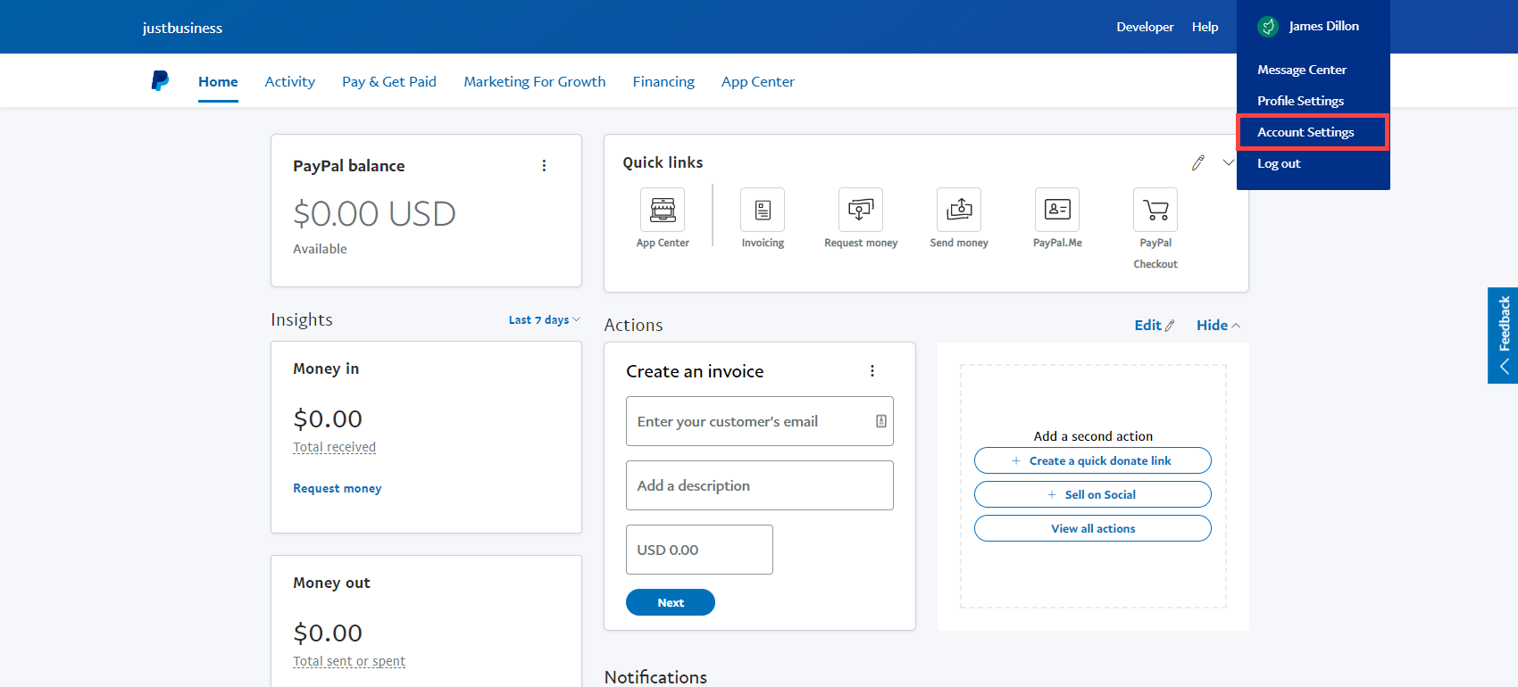
Task: Click the PayPal logo icon
Action: (160, 81)
